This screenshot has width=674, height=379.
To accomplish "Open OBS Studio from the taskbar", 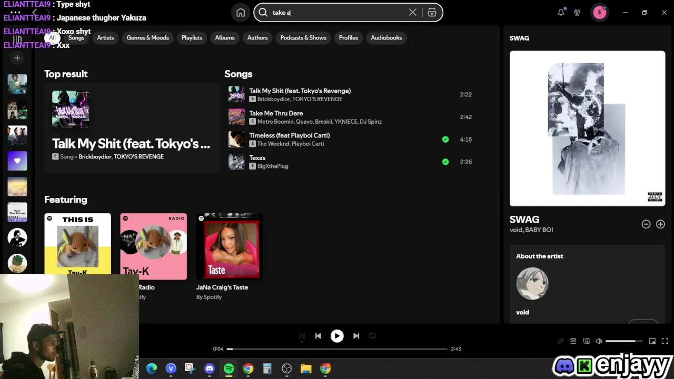I will tap(286, 368).
